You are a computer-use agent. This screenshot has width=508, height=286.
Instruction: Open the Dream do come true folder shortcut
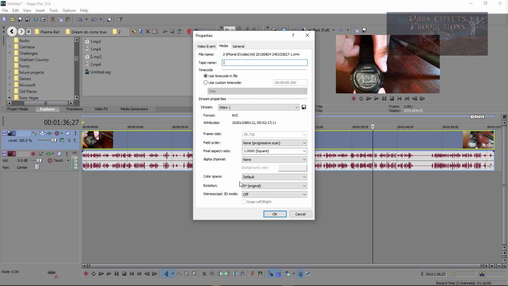[86, 32]
